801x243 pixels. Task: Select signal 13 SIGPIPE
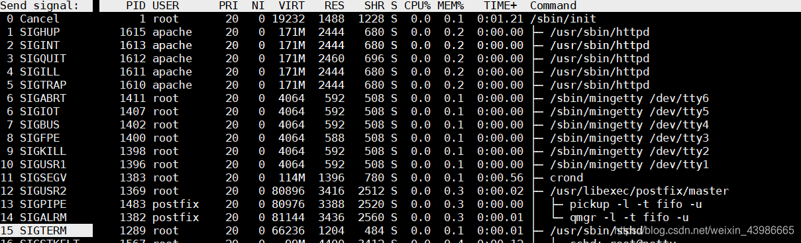46,204
